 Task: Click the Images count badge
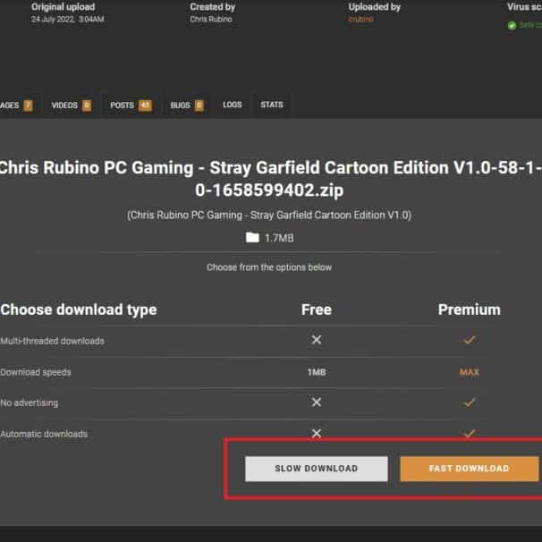click(28, 105)
